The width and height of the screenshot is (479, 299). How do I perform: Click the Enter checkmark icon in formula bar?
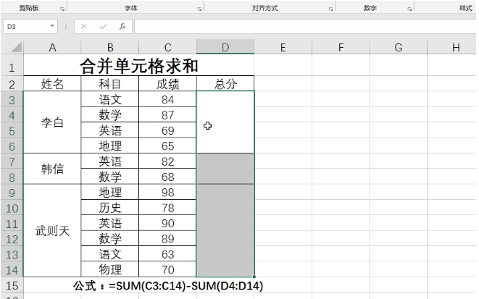click(103, 26)
